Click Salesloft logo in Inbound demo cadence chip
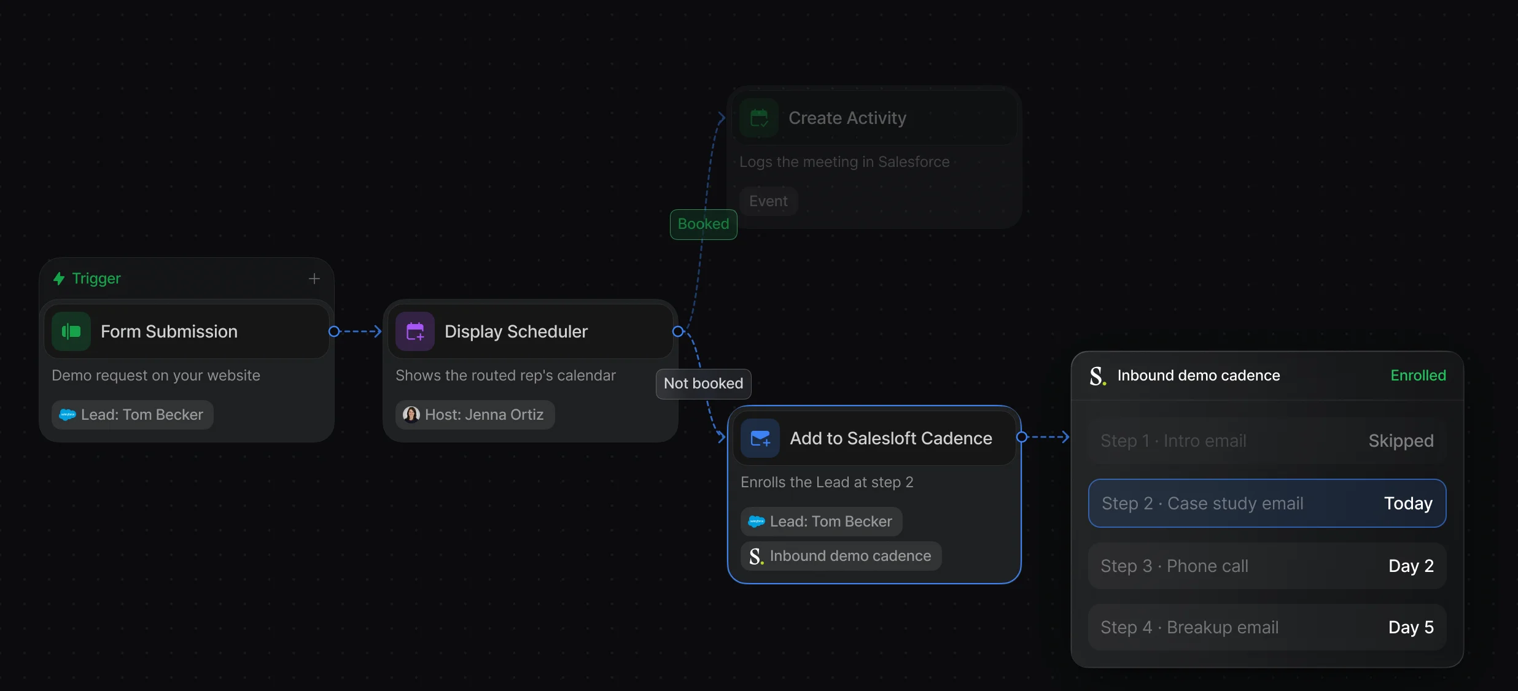The height and width of the screenshot is (691, 1518). 757,556
